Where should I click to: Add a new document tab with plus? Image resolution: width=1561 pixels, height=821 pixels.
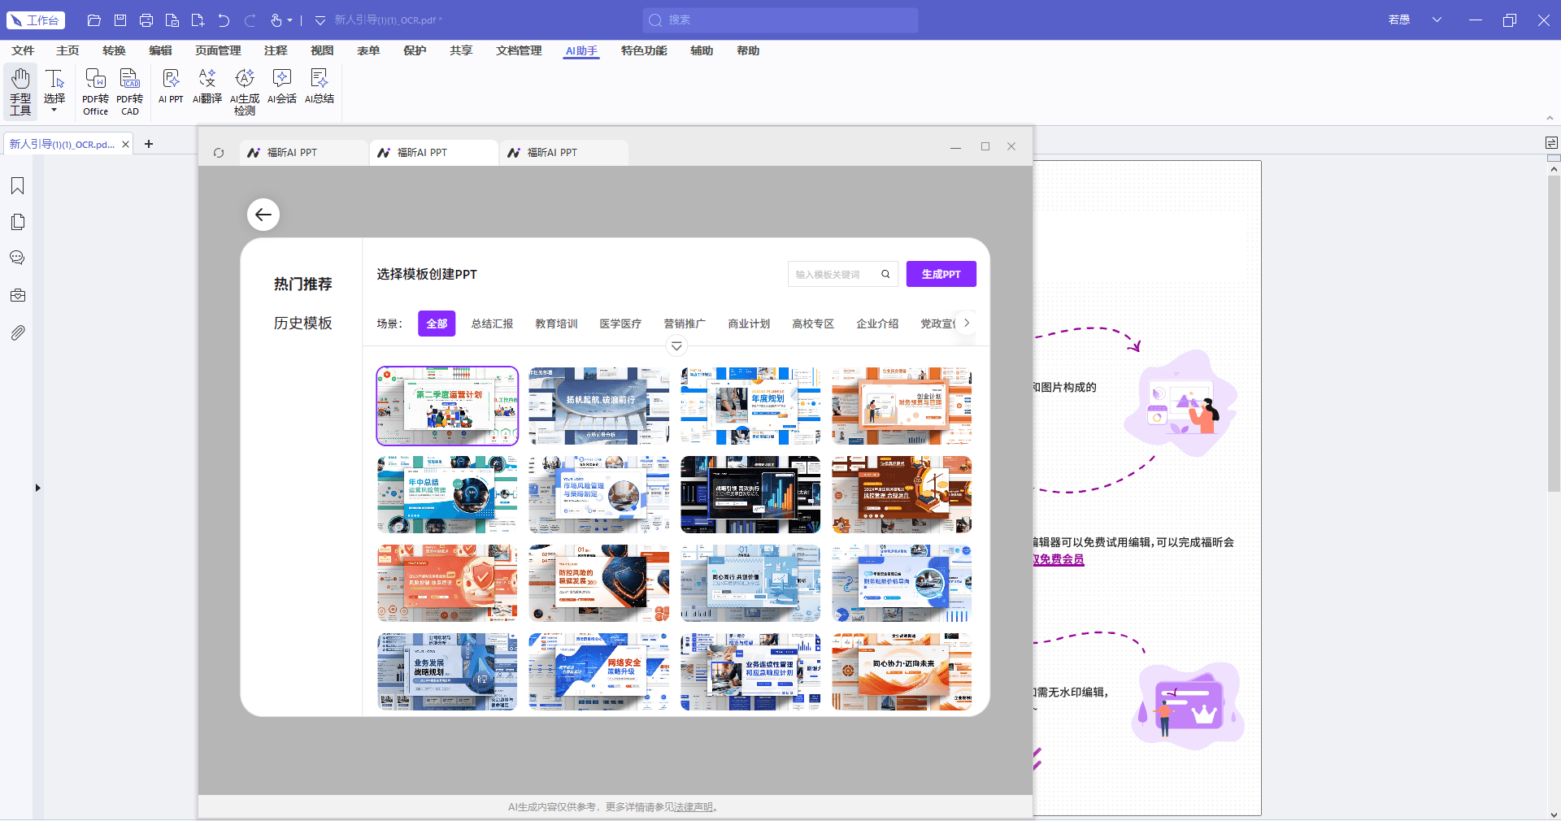point(149,144)
